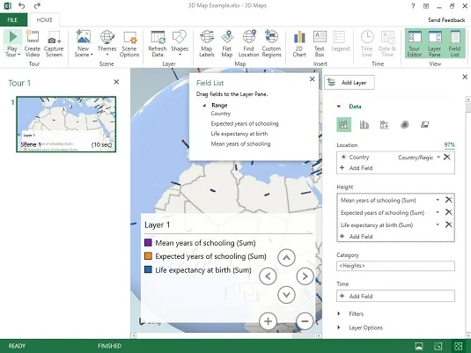Open the Shapes menu
Viewport: 471px width, 353px height.
click(x=180, y=43)
